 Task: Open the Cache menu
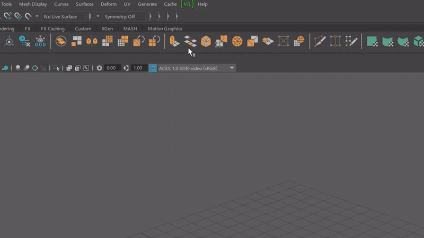click(x=170, y=4)
